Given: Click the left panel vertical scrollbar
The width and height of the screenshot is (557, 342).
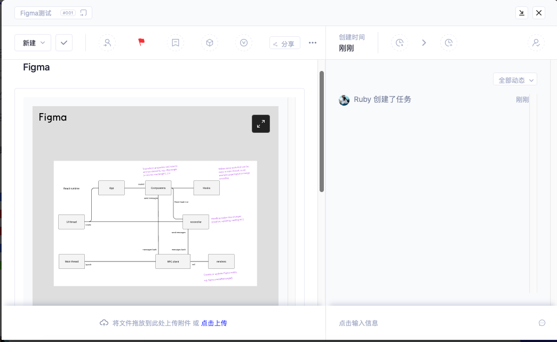Looking at the screenshot, I should click(321, 131).
